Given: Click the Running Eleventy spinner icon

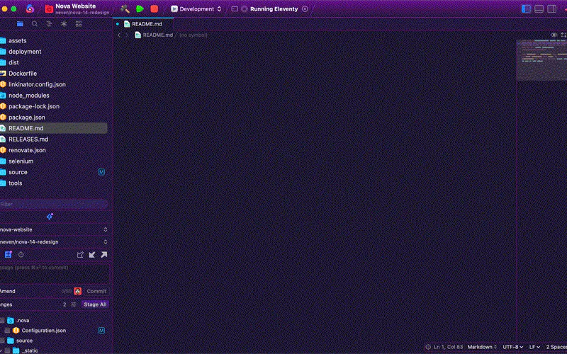Looking at the screenshot, I should [x=245, y=9].
